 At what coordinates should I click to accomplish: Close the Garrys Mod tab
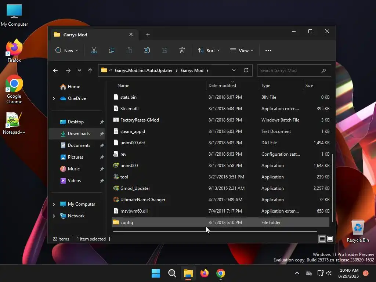(131, 35)
